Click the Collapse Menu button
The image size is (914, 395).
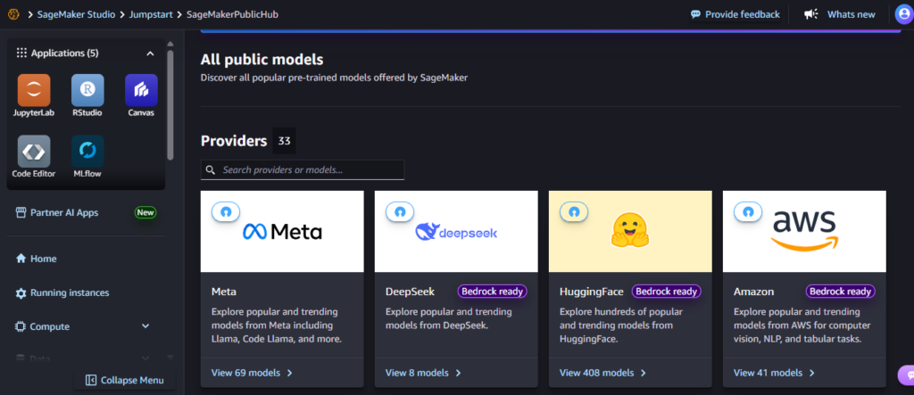click(x=124, y=381)
